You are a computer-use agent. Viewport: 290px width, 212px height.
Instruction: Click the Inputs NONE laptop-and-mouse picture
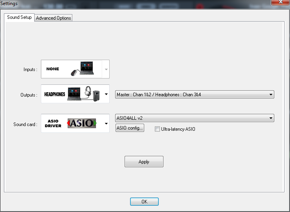pos(83,69)
